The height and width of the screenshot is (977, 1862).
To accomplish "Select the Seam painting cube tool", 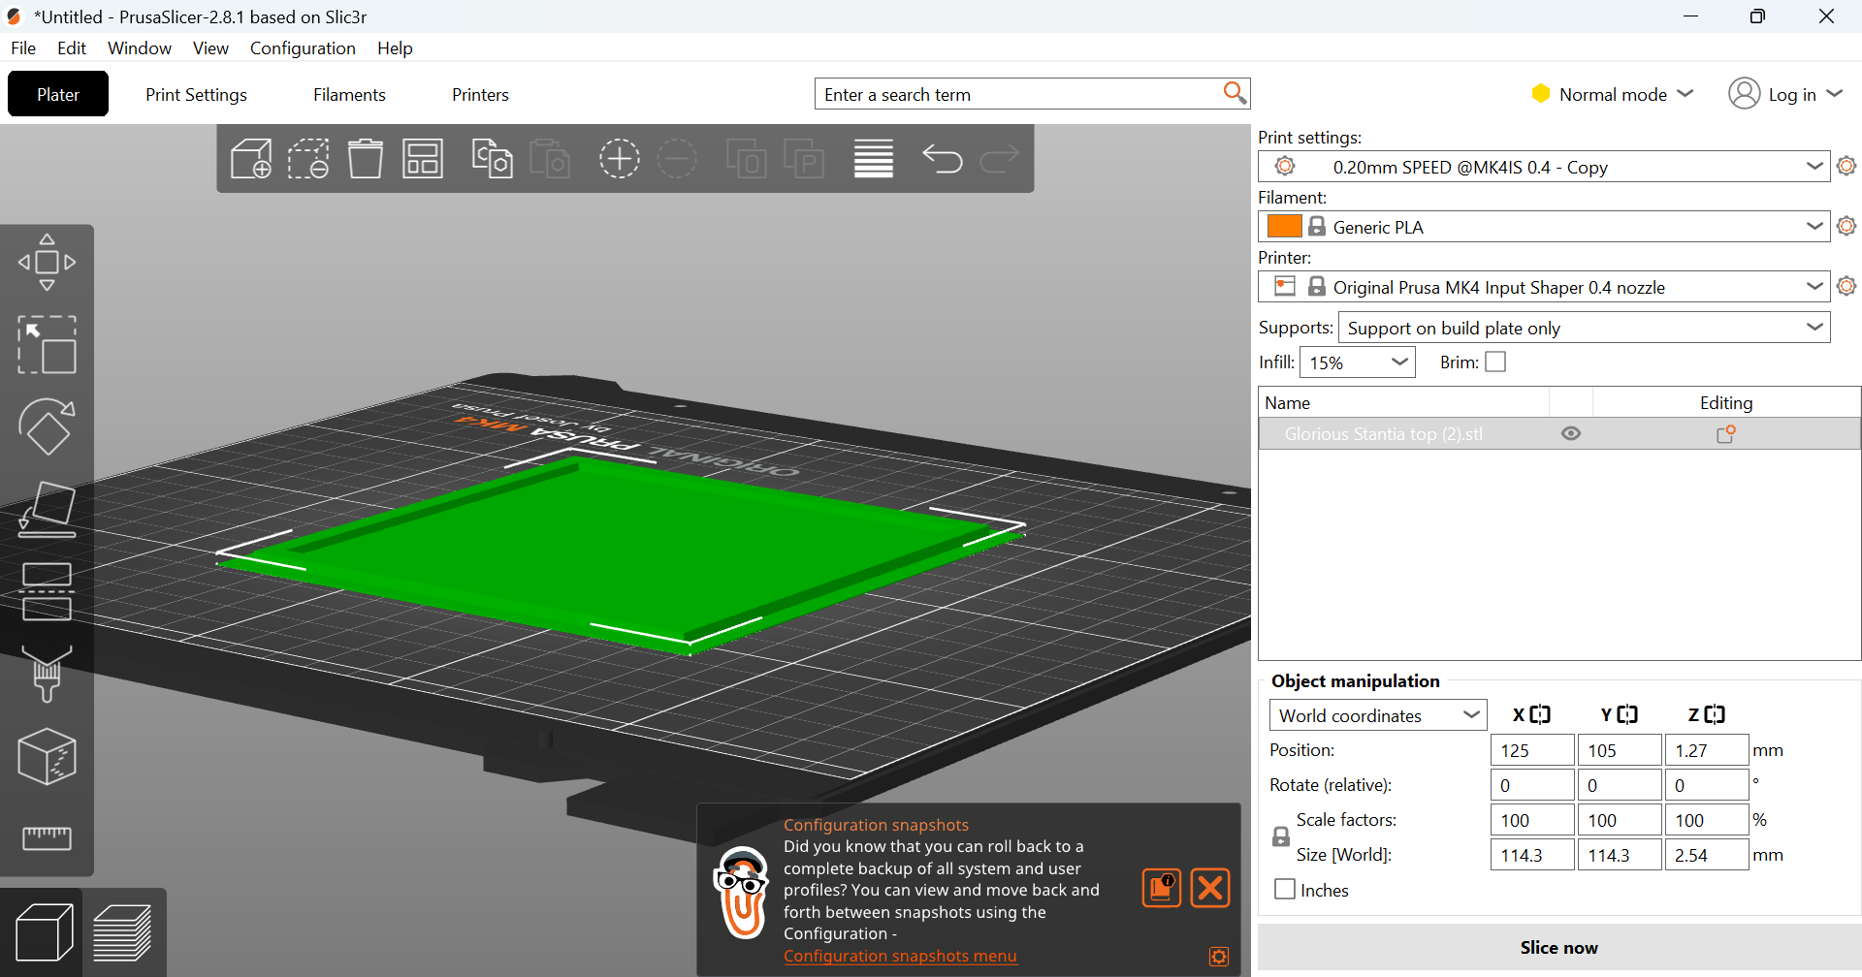I will [x=47, y=756].
